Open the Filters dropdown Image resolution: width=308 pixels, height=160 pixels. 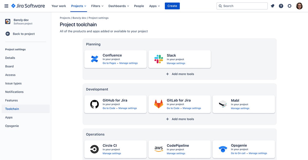click(97, 6)
